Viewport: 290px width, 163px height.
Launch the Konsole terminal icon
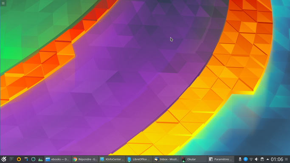(x=11, y=159)
